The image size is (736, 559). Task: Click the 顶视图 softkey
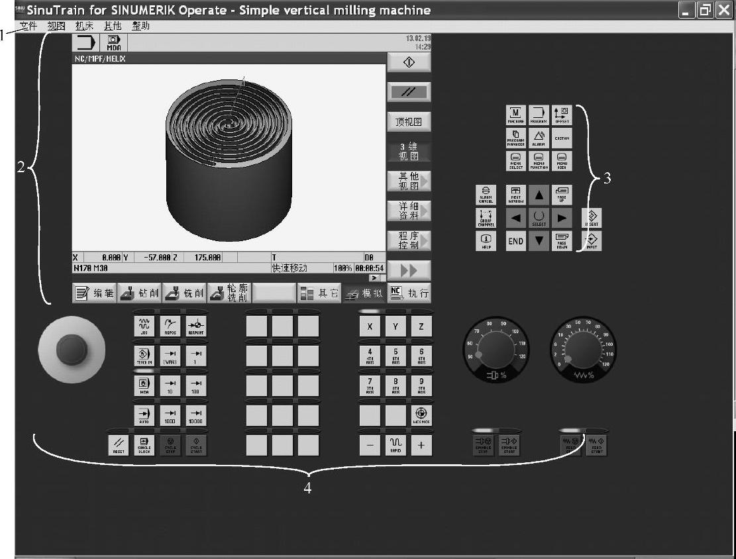(x=409, y=122)
